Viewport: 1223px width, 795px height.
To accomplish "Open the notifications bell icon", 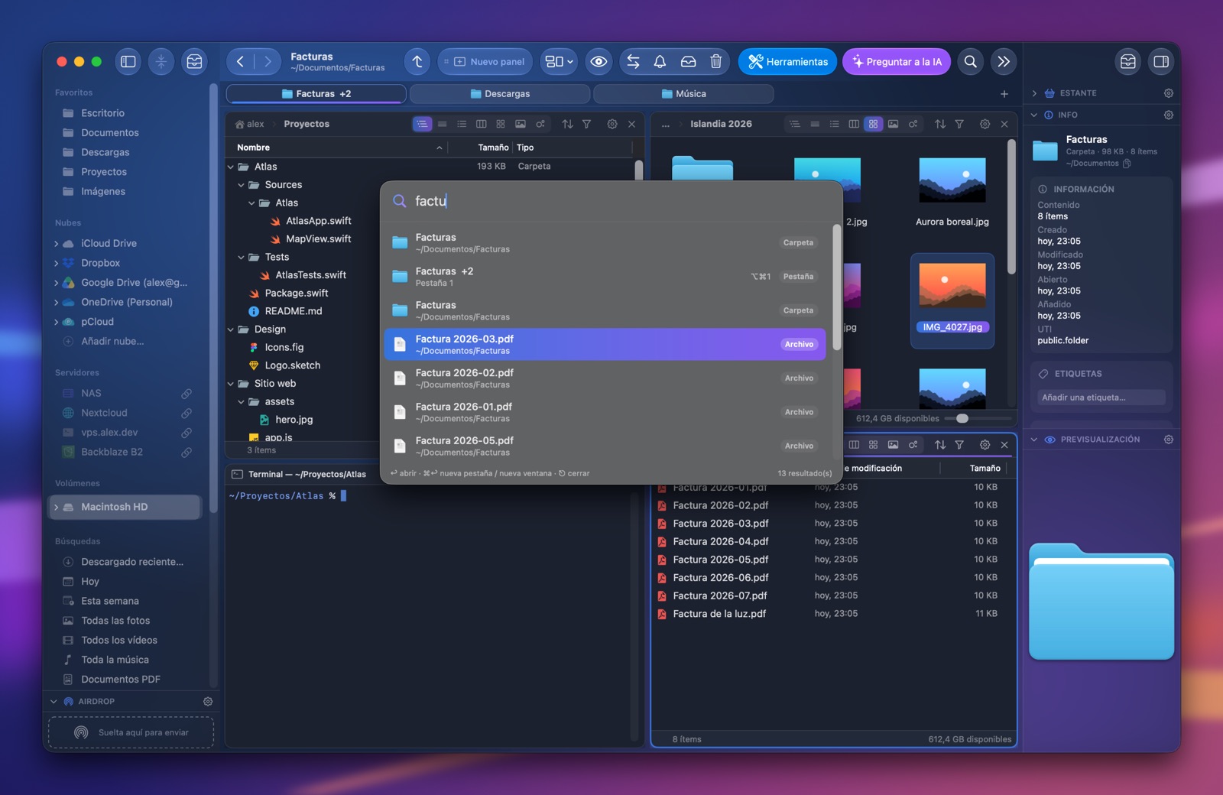I will [660, 62].
